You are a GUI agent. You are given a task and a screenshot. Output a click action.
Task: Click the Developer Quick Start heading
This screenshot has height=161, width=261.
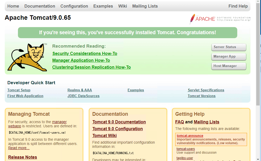[x=31, y=83]
